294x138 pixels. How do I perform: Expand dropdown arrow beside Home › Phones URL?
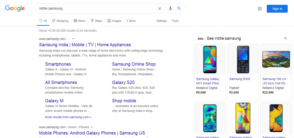coord(92,127)
